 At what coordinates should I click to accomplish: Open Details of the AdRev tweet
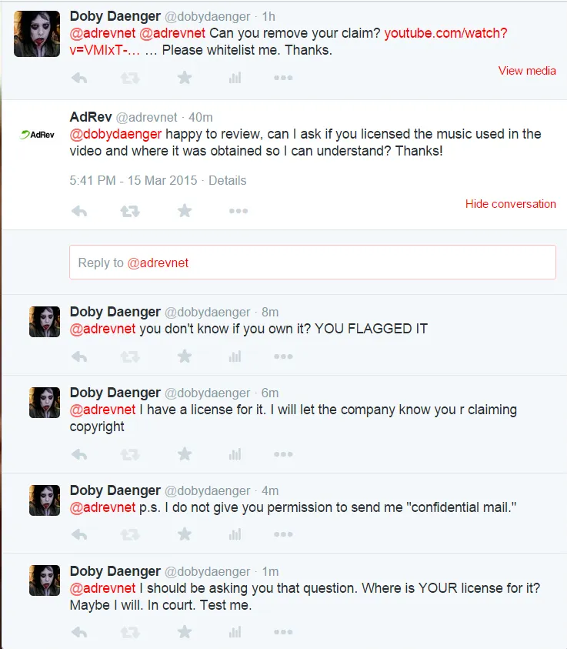pos(228,180)
